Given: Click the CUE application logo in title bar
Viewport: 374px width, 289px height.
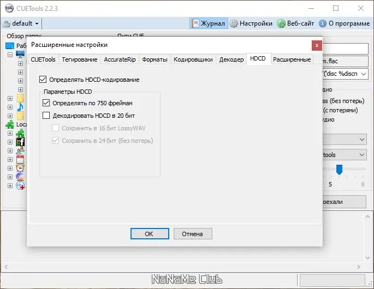Looking at the screenshot, I should [9, 8].
